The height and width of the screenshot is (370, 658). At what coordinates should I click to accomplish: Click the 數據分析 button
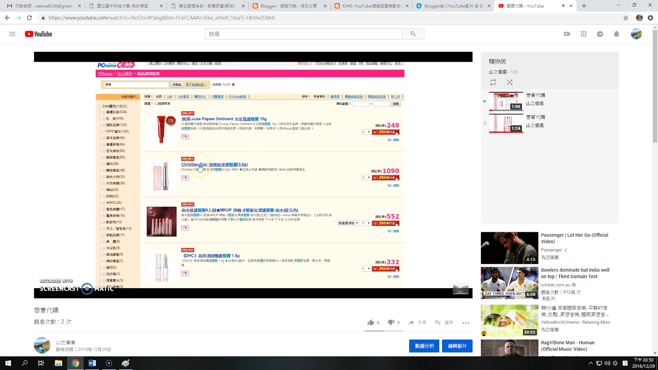424,346
